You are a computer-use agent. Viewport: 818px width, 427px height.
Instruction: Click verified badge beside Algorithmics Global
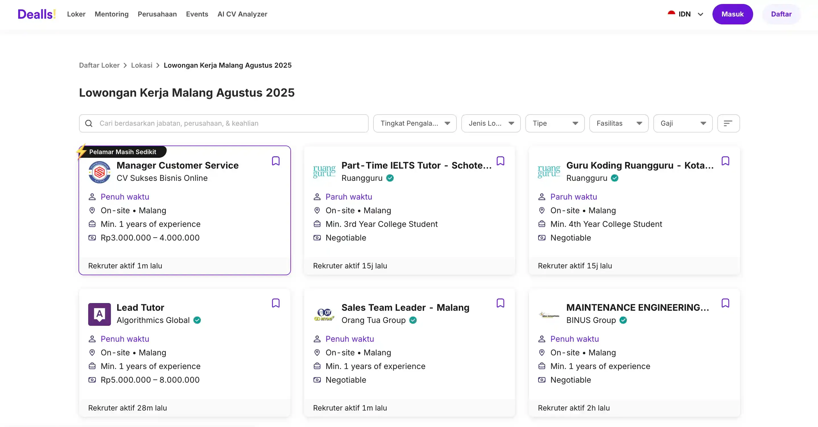197,320
